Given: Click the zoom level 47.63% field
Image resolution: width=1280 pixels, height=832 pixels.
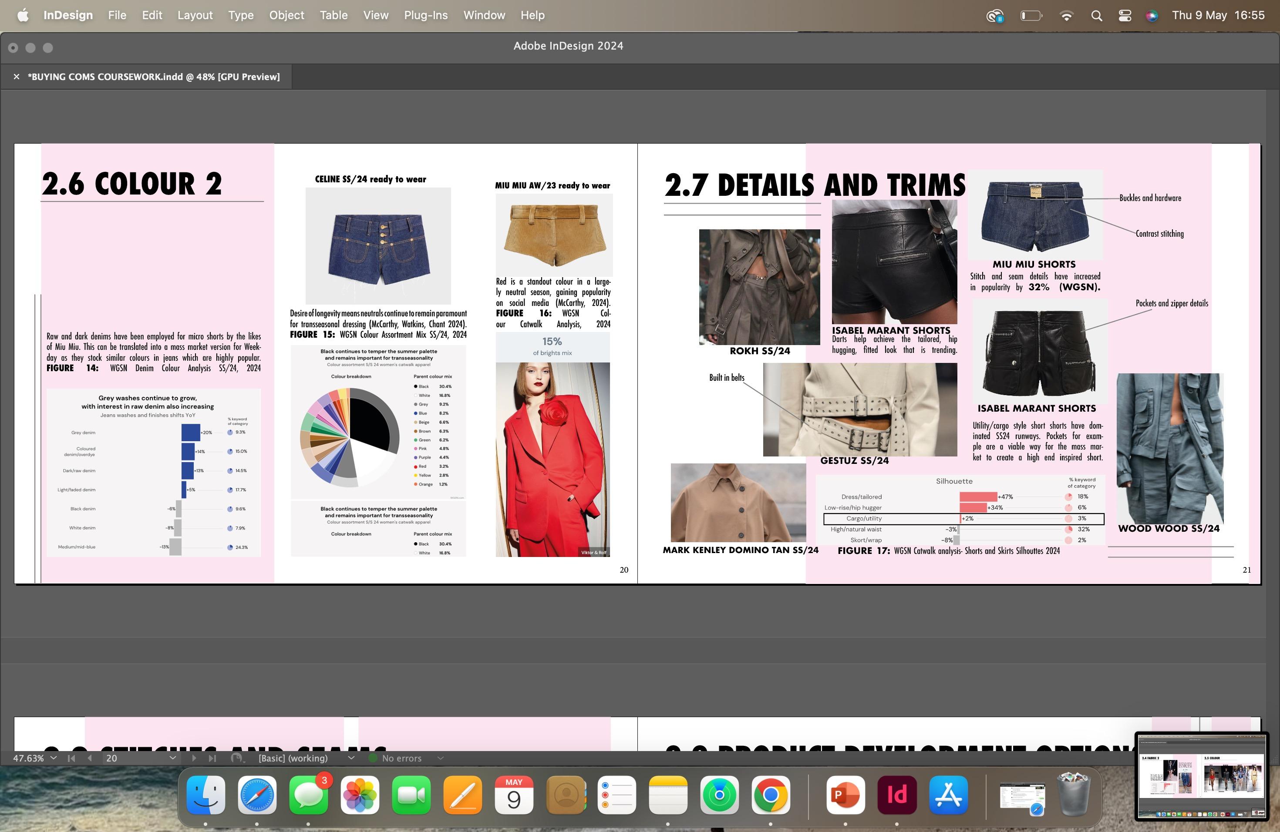Looking at the screenshot, I should click(x=28, y=758).
